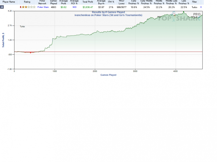This screenshot has width=217, height=162.
Task: Click the 4.2K y-axis tick label
Action: click(x=10, y=11)
